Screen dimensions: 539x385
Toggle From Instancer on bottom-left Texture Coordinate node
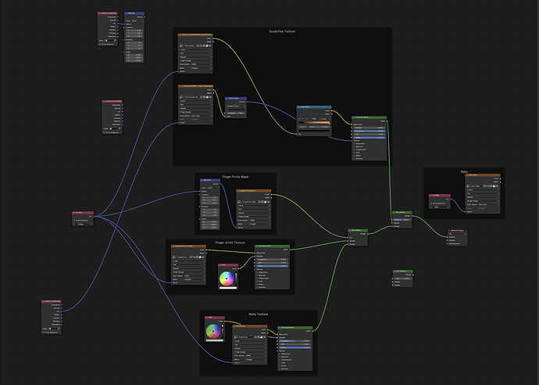[44, 333]
